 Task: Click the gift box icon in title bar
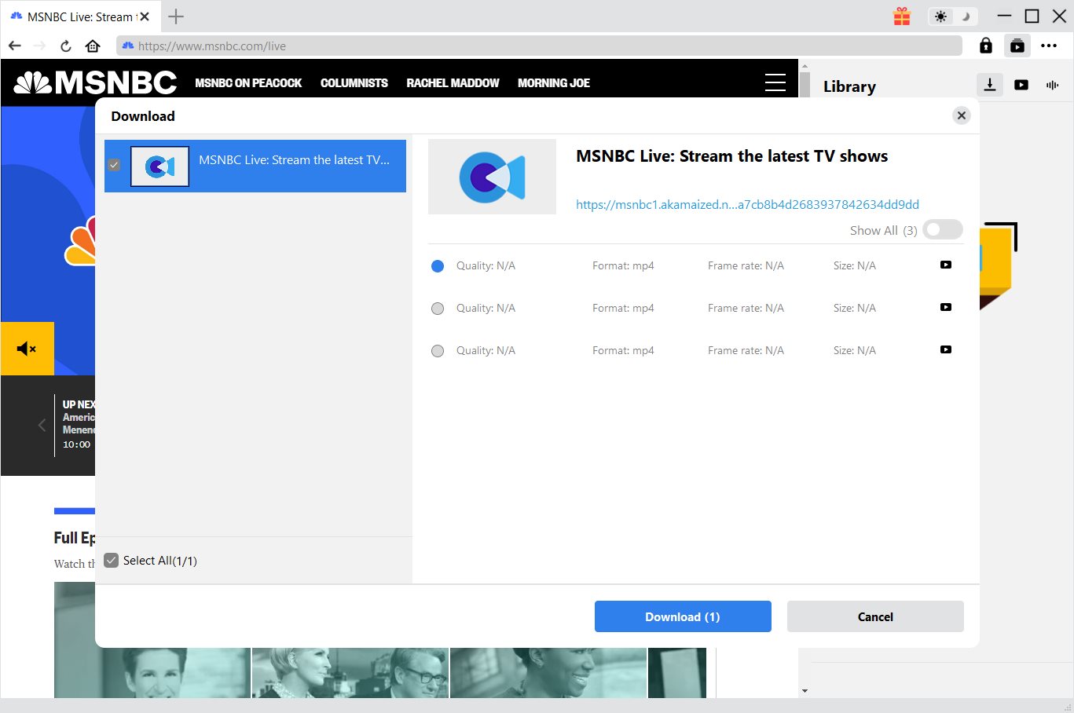pos(902,16)
